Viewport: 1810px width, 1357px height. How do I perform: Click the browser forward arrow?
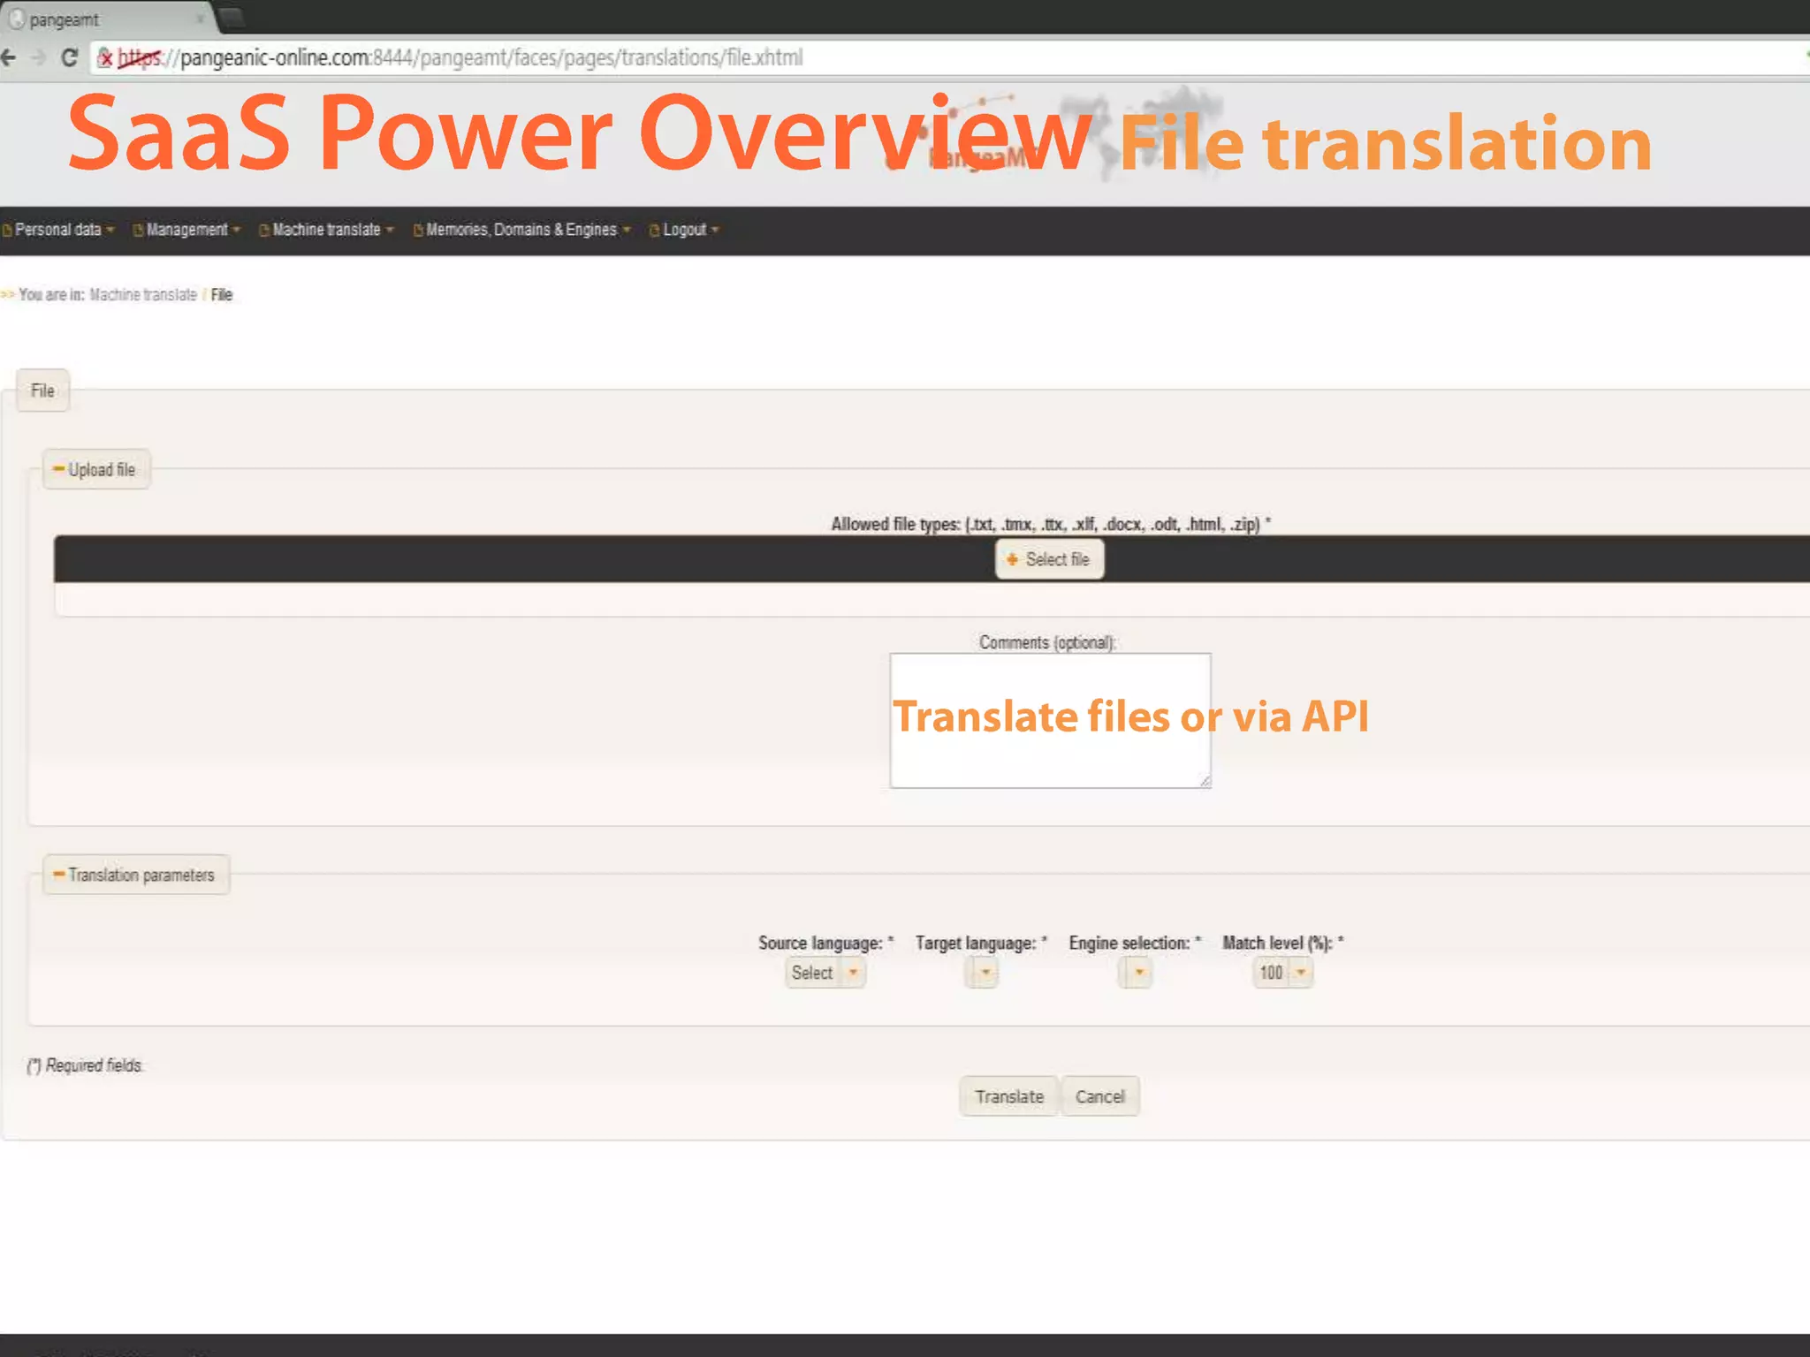click(39, 58)
